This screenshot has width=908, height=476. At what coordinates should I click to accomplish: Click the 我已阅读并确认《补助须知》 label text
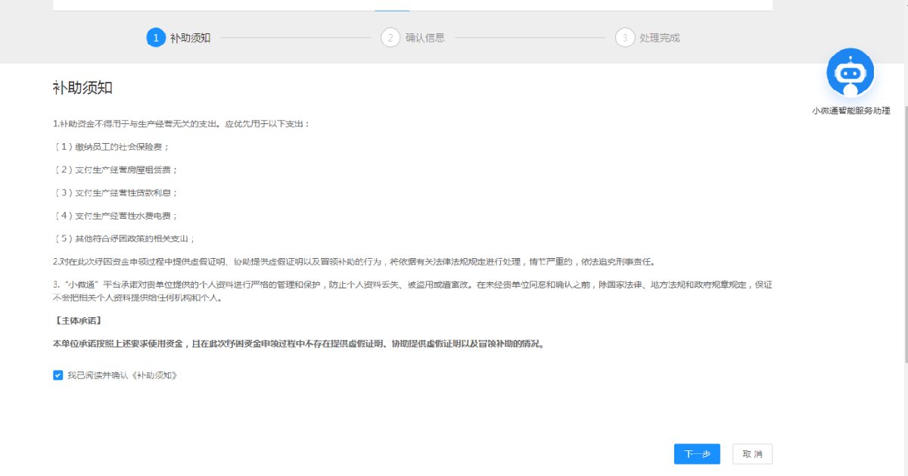click(x=122, y=375)
